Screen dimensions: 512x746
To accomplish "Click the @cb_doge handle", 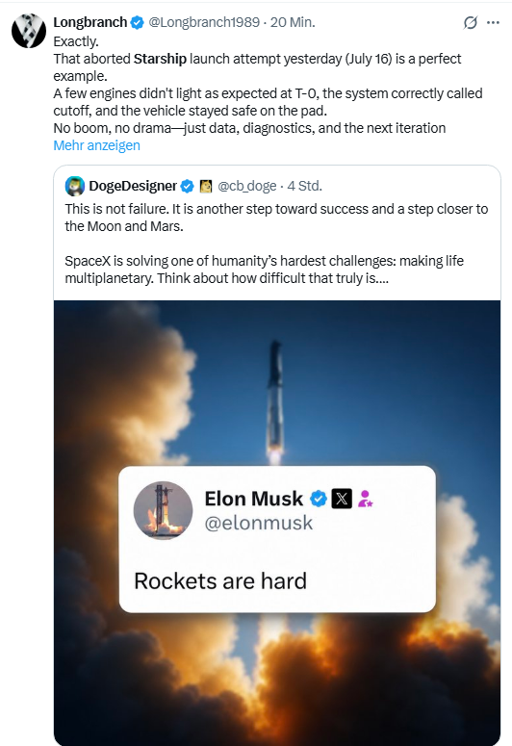I will pyautogui.click(x=247, y=186).
